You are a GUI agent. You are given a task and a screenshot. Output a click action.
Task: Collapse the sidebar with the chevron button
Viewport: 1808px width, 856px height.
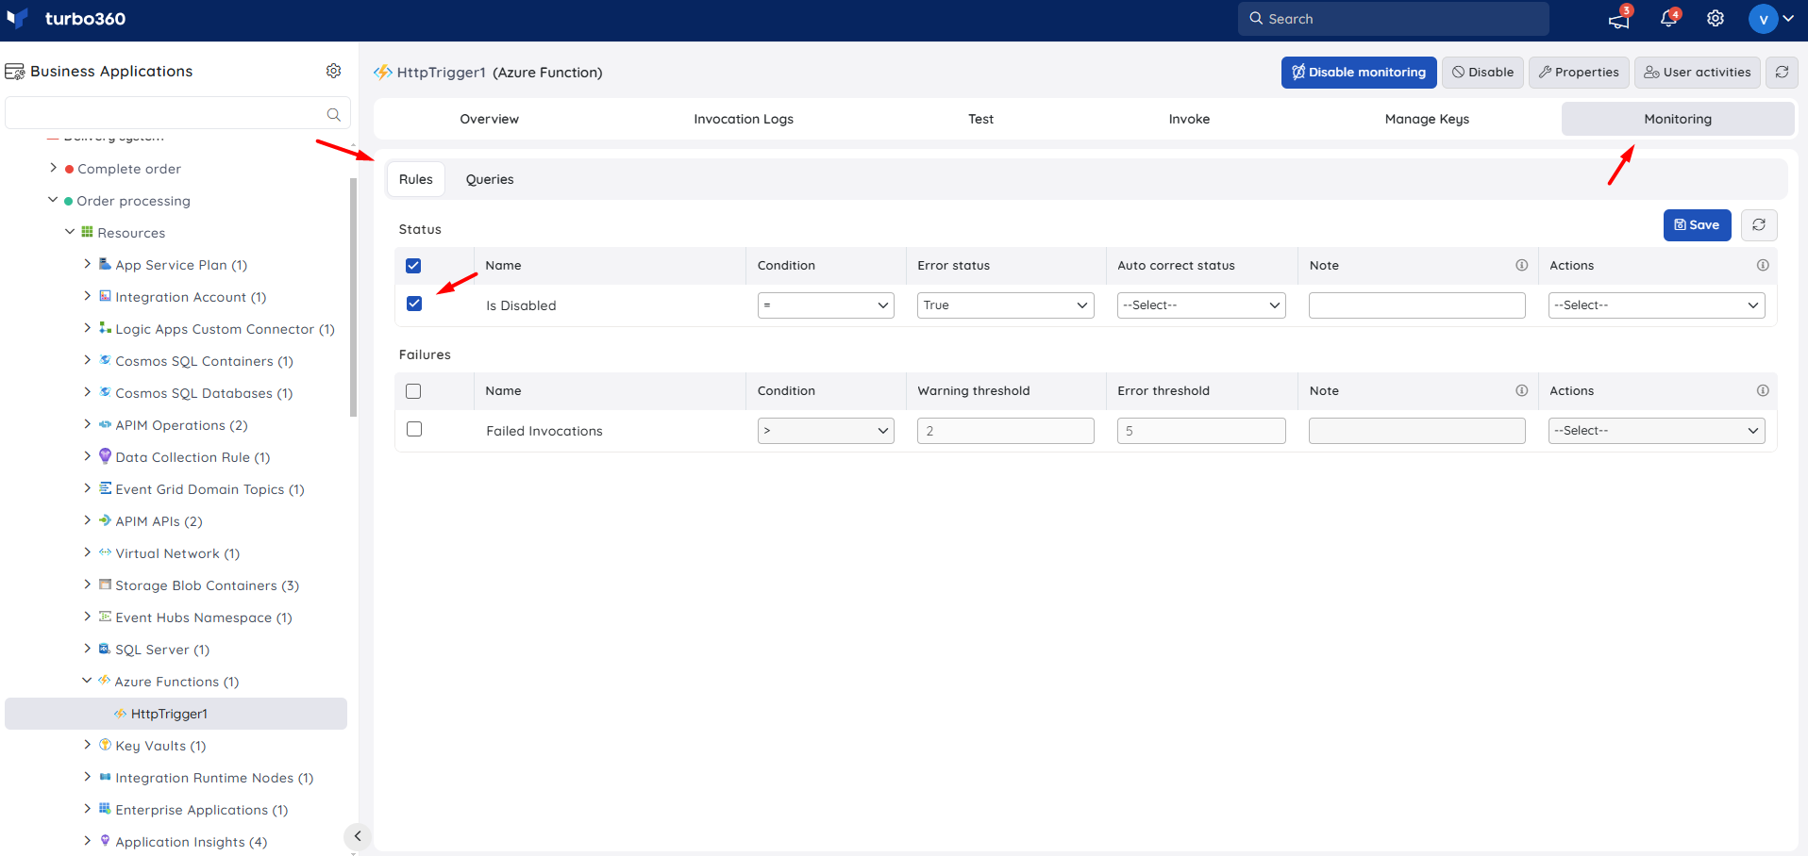pos(358,836)
